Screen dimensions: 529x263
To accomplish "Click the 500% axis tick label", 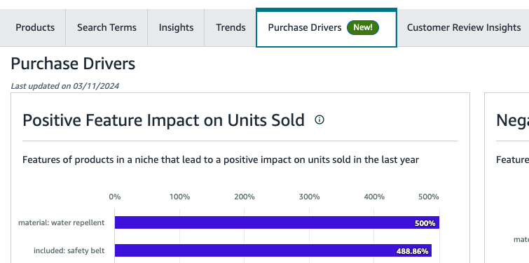I will click(429, 197).
